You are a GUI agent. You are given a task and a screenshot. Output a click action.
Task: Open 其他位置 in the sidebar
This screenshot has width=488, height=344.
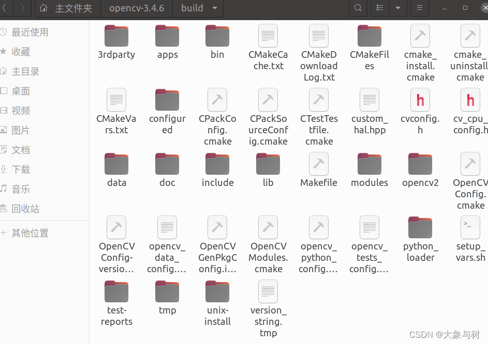[x=45, y=233]
